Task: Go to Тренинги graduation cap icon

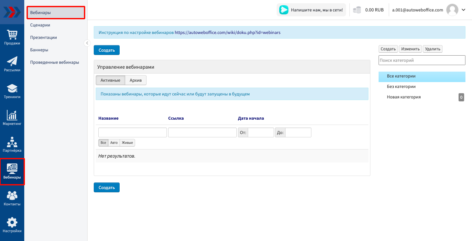Action: click(12, 91)
